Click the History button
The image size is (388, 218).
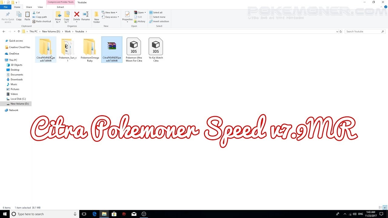point(139,21)
